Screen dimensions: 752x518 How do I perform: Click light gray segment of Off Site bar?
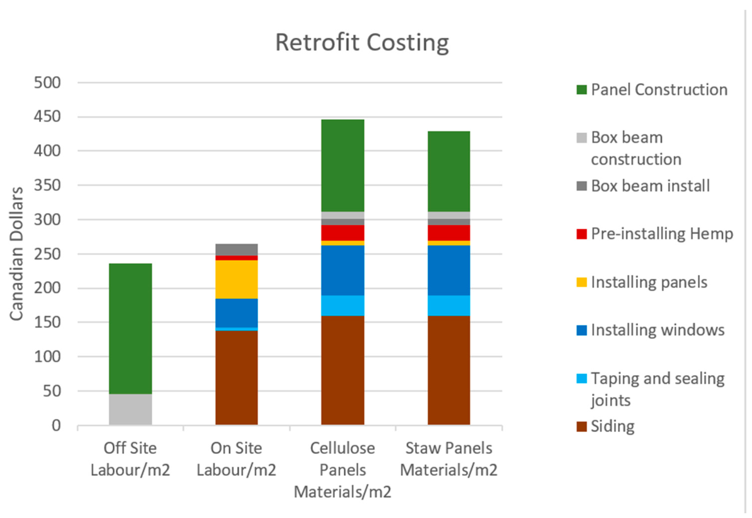tap(130, 409)
